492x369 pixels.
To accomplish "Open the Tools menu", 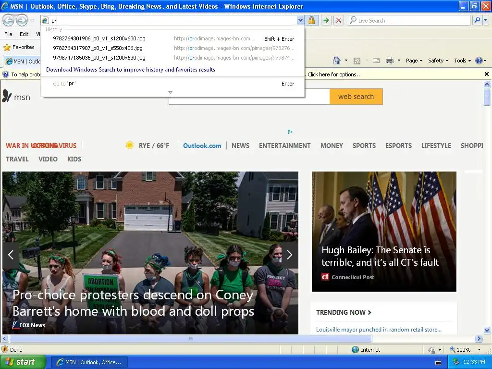I will click(462, 61).
